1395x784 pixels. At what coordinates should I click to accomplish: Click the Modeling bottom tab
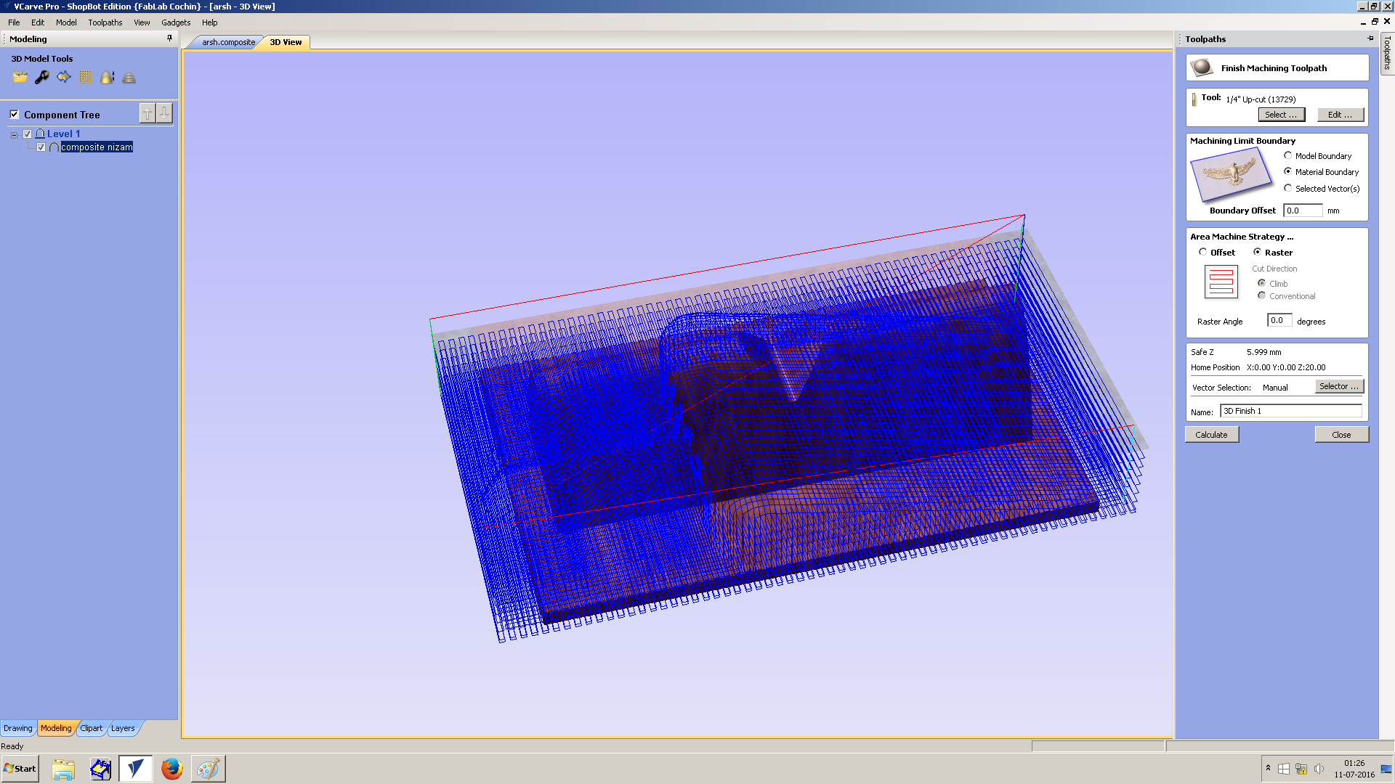[56, 728]
